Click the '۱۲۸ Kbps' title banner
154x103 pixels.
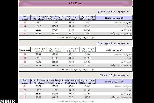tap(76, 4)
